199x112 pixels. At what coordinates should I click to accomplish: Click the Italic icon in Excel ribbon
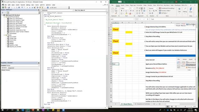[x=124, y=11]
